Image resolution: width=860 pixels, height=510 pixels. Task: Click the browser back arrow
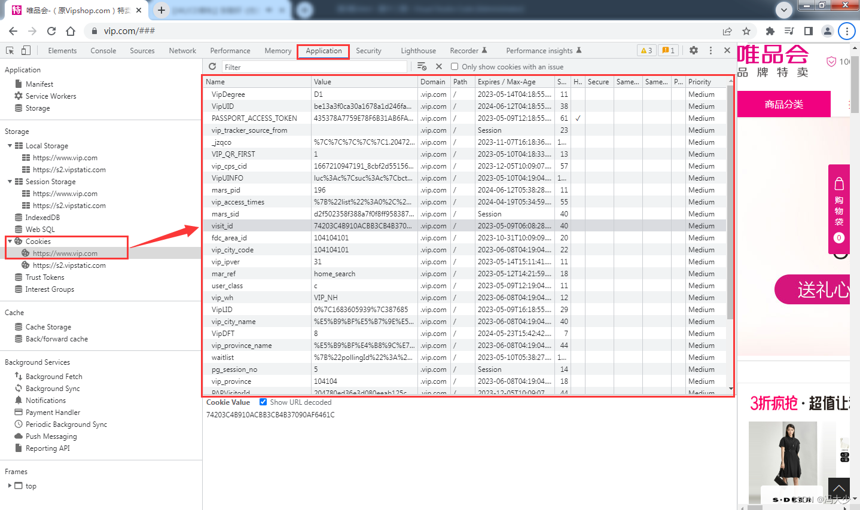tap(13, 31)
